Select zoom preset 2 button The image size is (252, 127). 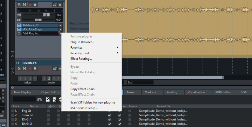49,78
